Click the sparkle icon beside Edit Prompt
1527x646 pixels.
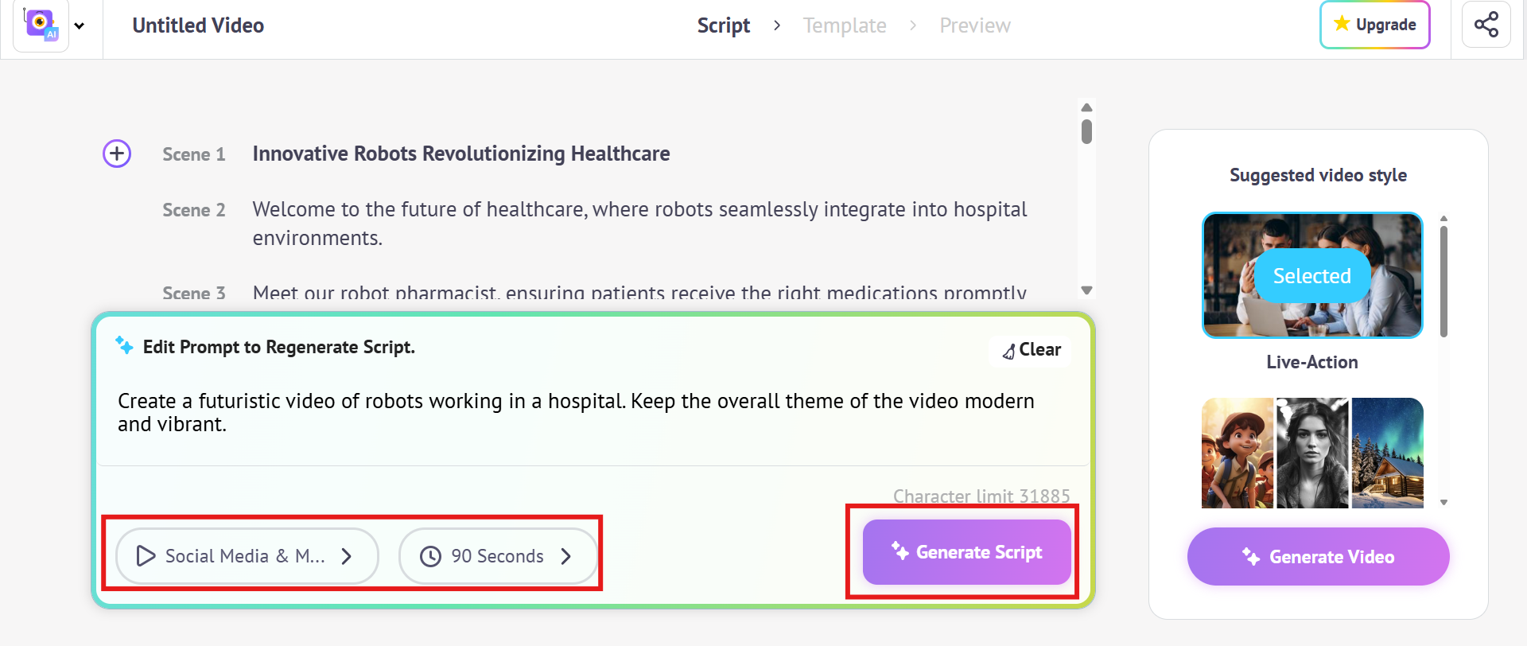(x=124, y=345)
